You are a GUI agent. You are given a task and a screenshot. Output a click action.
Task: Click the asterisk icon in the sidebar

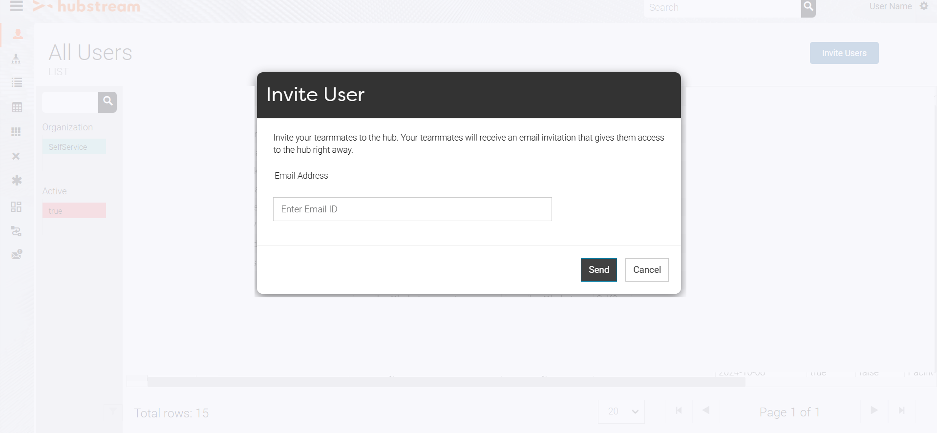(16, 181)
